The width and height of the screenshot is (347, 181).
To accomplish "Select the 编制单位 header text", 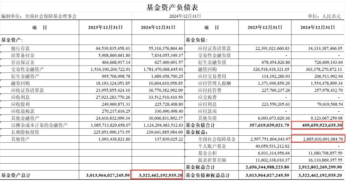I will tap(39, 16).
